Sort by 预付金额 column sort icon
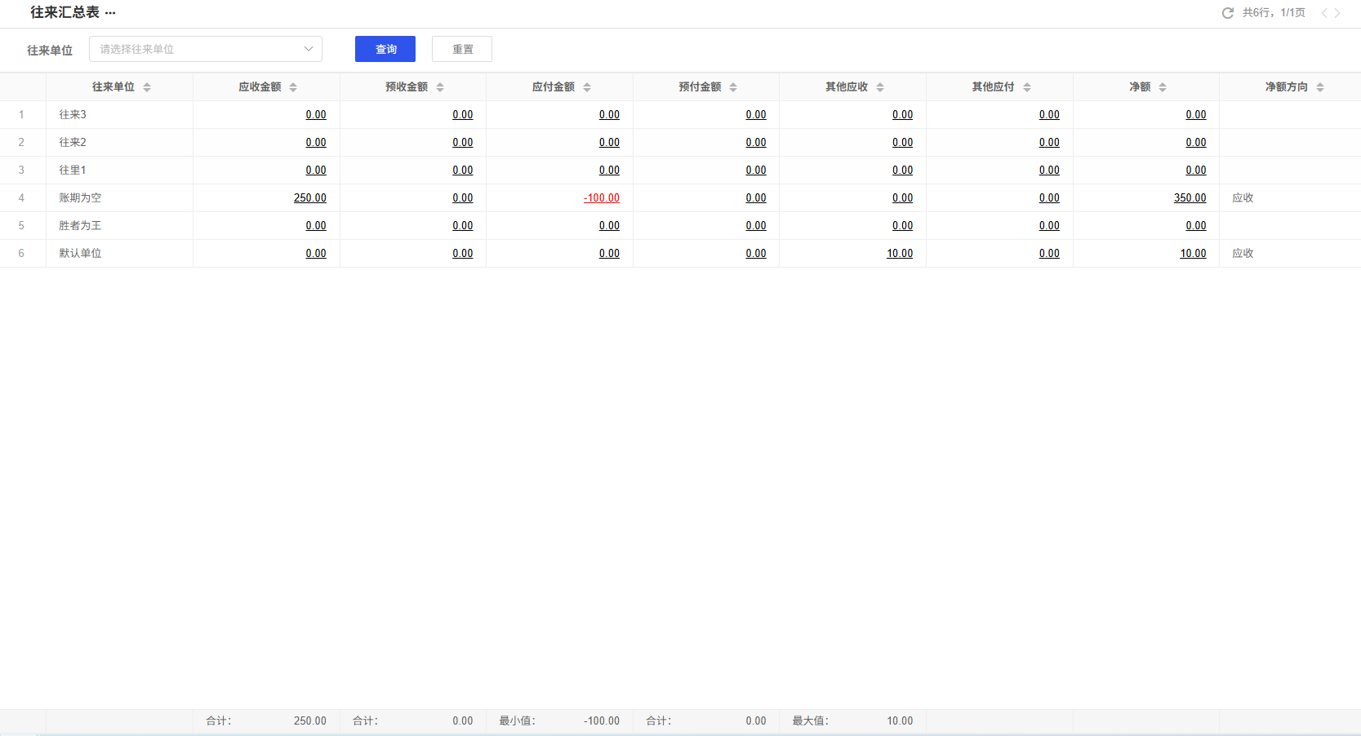Viewport: 1361px width, 736px height. (x=733, y=87)
